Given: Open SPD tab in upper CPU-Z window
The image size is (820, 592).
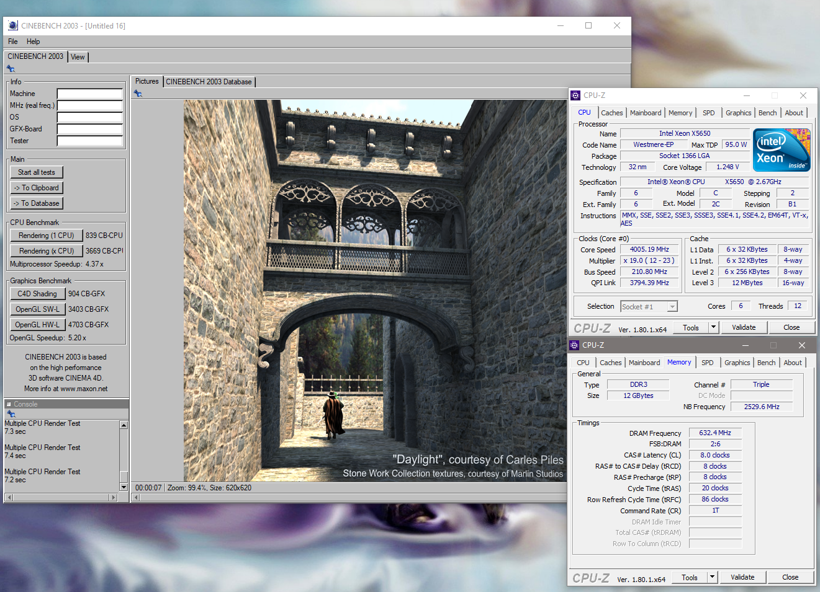Looking at the screenshot, I should point(709,113).
